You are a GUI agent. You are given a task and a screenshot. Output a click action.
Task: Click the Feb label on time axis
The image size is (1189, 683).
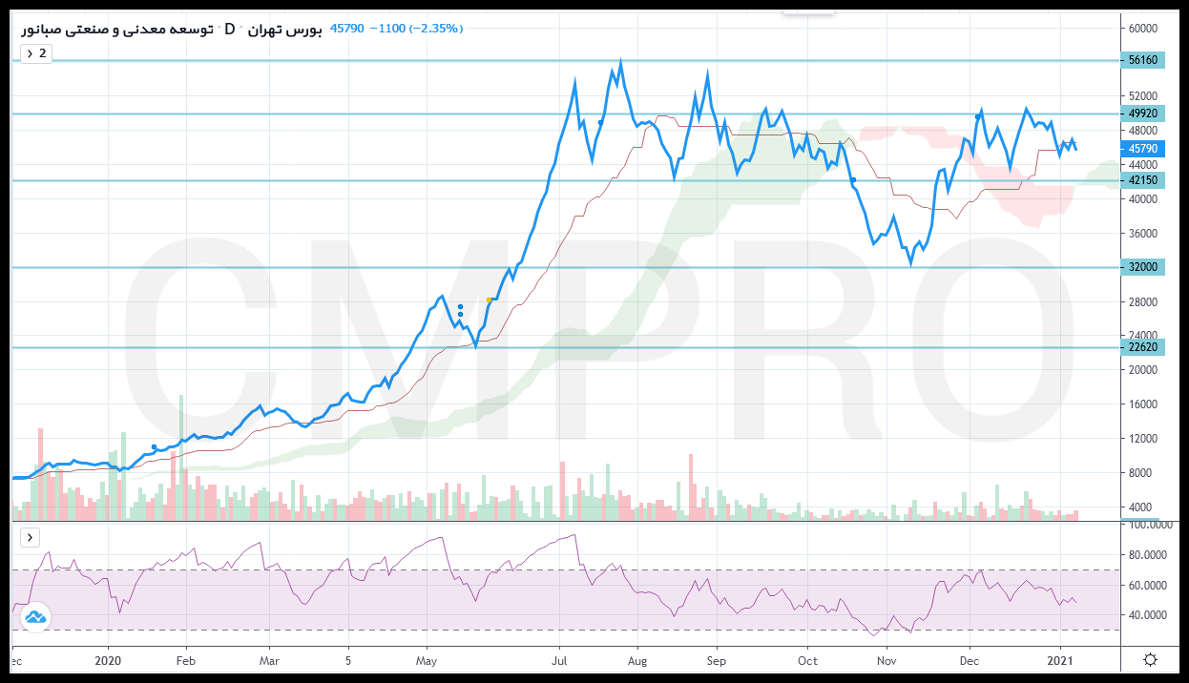tap(186, 660)
